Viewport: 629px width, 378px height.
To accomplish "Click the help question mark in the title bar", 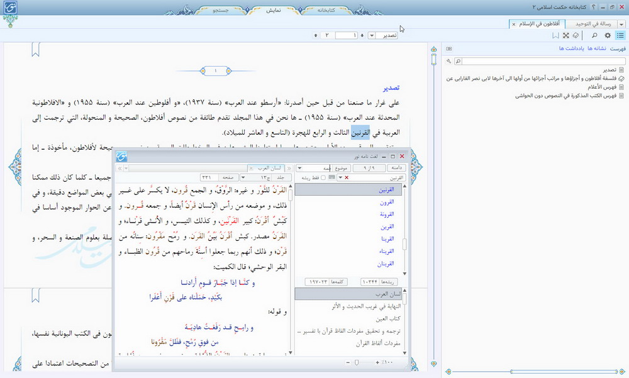I will [594, 7].
